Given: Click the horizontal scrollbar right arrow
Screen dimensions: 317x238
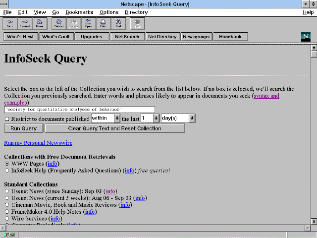Looking at the screenshot, I should (308, 228).
